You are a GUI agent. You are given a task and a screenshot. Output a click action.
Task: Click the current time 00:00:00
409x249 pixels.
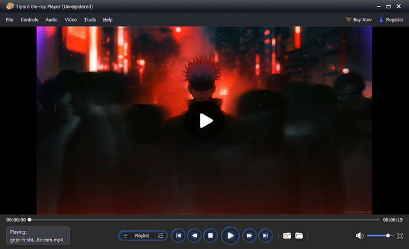(x=16, y=220)
